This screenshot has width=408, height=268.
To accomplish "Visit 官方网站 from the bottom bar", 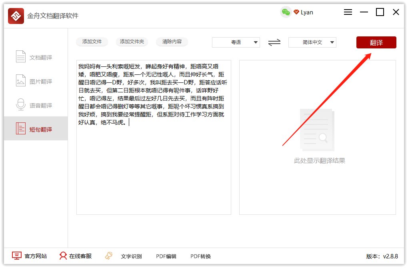I will (x=30, y=256).
